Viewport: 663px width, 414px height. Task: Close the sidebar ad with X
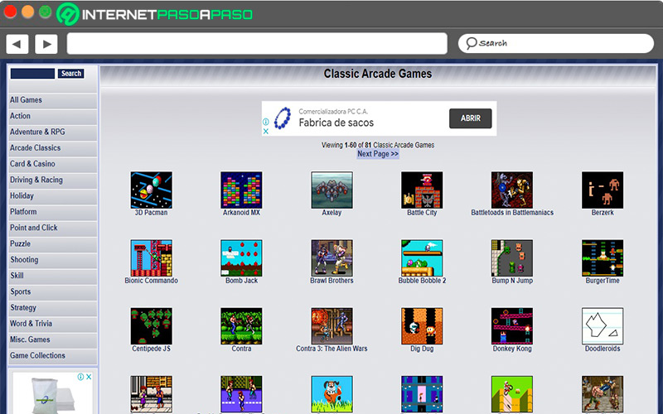[89, 377]
